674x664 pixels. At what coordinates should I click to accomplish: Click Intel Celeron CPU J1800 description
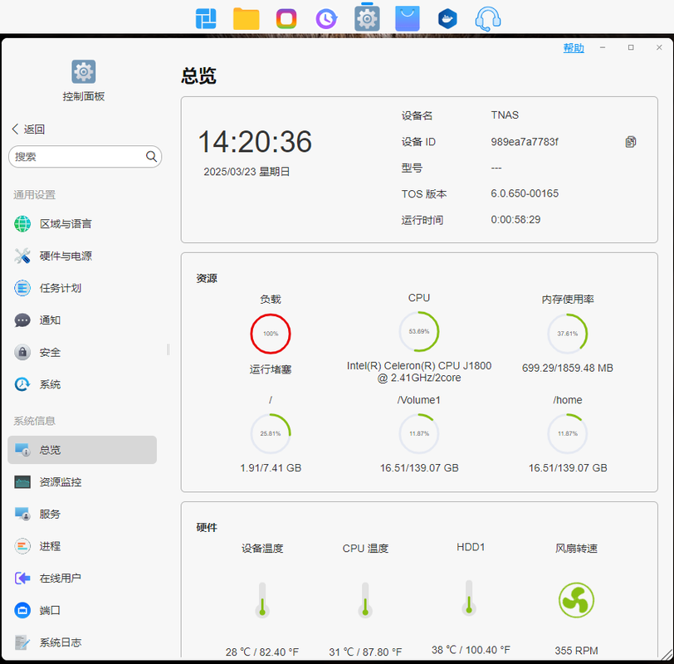[419, 372]
